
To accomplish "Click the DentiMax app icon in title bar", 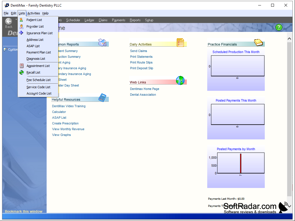I will [7, 5].
